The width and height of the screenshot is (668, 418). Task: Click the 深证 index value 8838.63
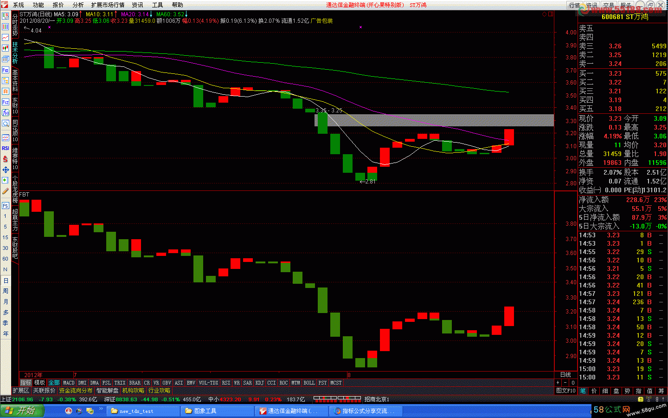126,399
